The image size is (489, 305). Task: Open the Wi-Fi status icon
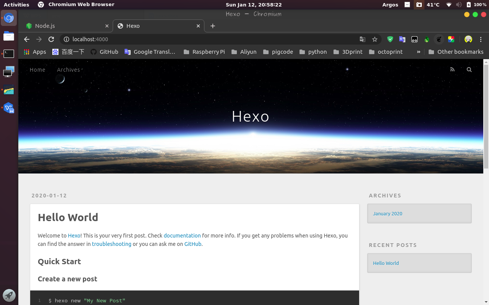coord(449,5)
